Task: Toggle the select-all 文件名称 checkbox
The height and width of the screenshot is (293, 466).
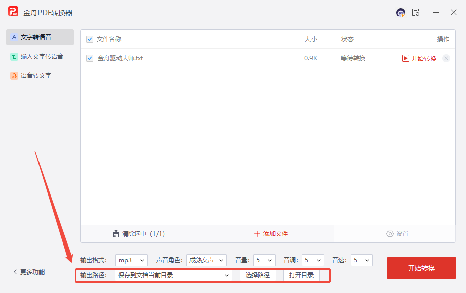Action: click(x=90, y=39)
